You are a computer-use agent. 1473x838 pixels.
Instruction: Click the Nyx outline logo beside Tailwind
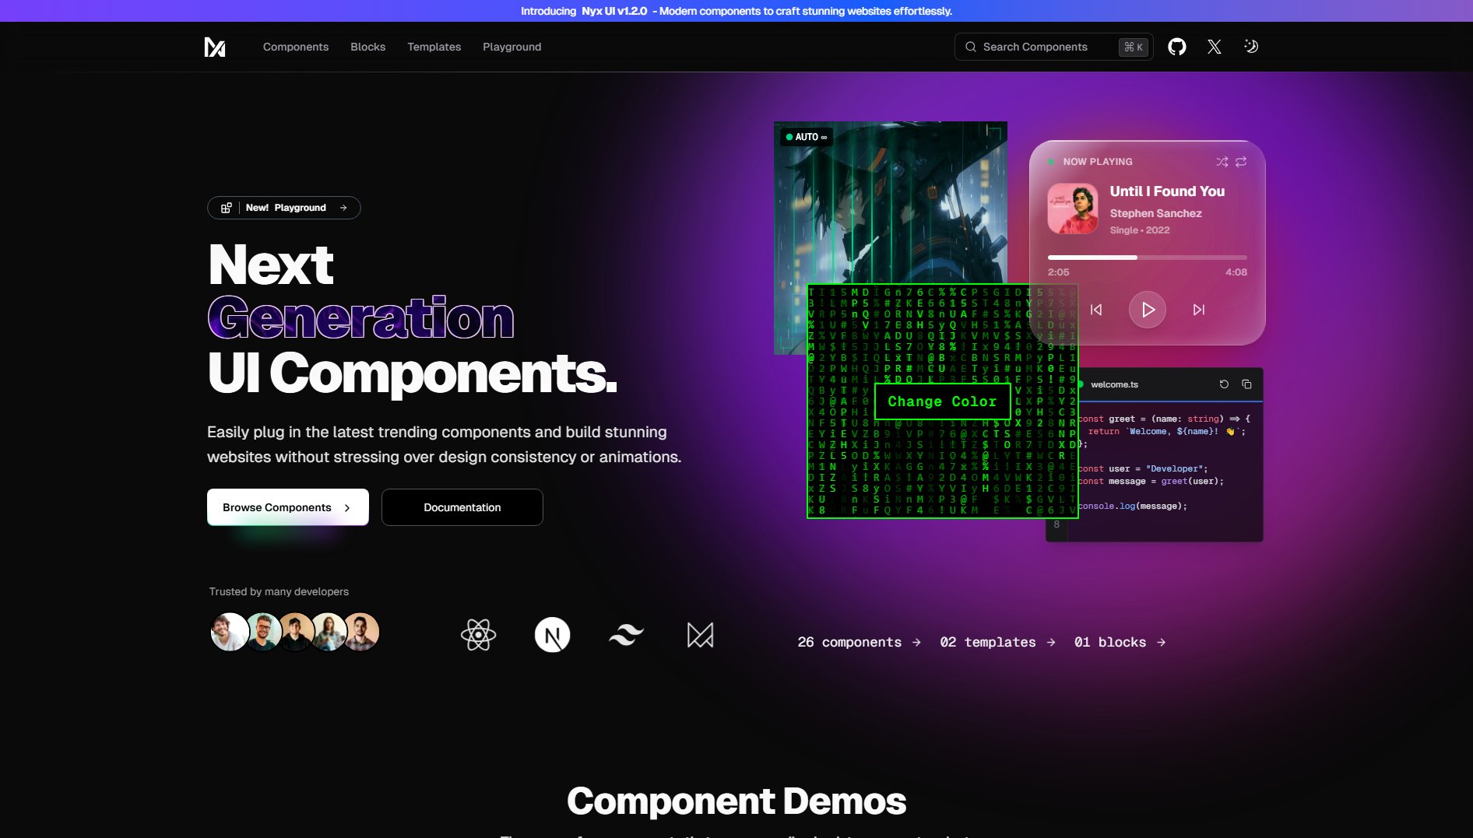(700, 635)
